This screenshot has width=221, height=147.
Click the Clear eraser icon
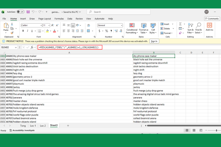coord(180,33)
